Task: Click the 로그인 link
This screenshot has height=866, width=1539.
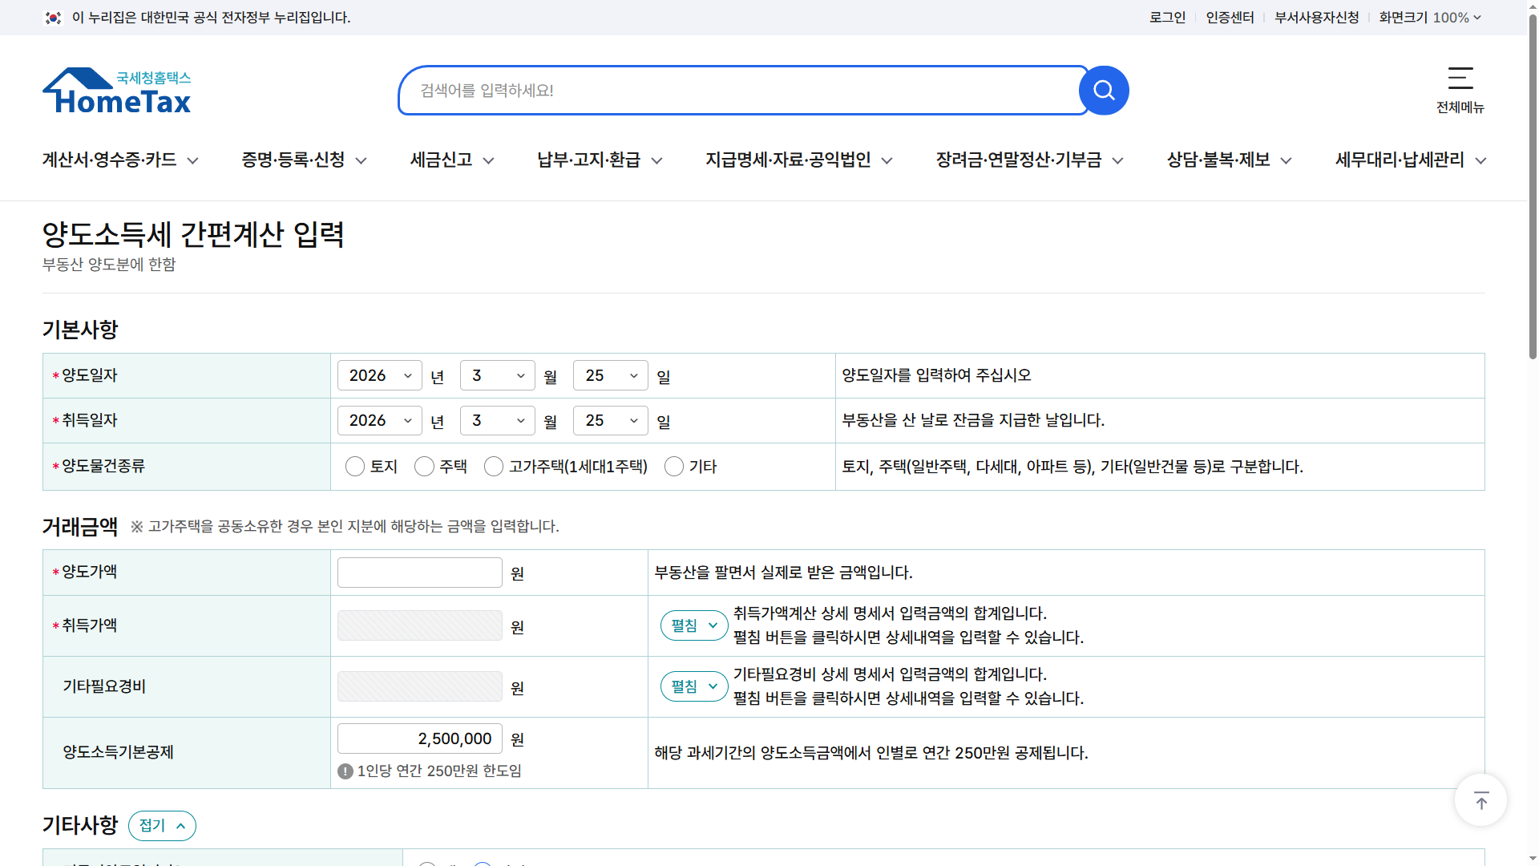Action: [1166, 17]
